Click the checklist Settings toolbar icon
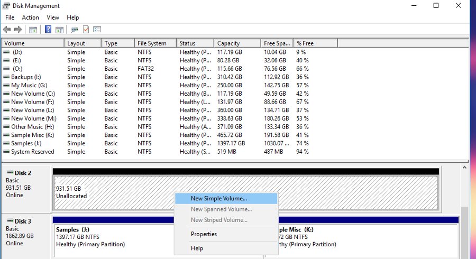This screenshot has width=476, height=259. click(x=97, y=30)
